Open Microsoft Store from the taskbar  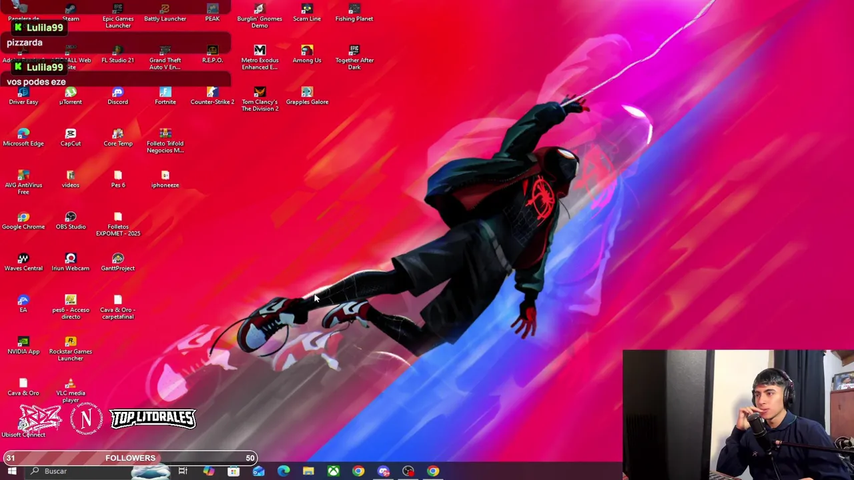coord(234,471)
